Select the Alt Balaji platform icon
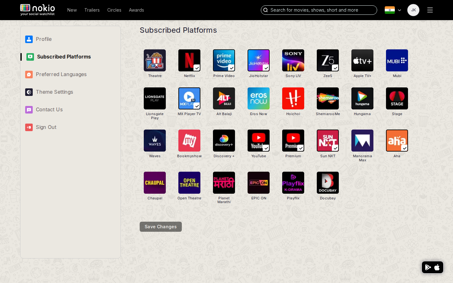This screenshot has width=453, height=283. 224,98
